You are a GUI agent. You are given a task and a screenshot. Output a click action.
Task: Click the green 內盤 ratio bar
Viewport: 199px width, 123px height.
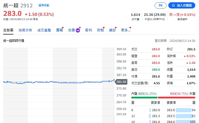pos(144,98)
